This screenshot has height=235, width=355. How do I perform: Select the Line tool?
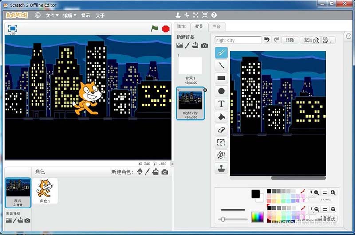pyautogui.click(x=221, y=65)
